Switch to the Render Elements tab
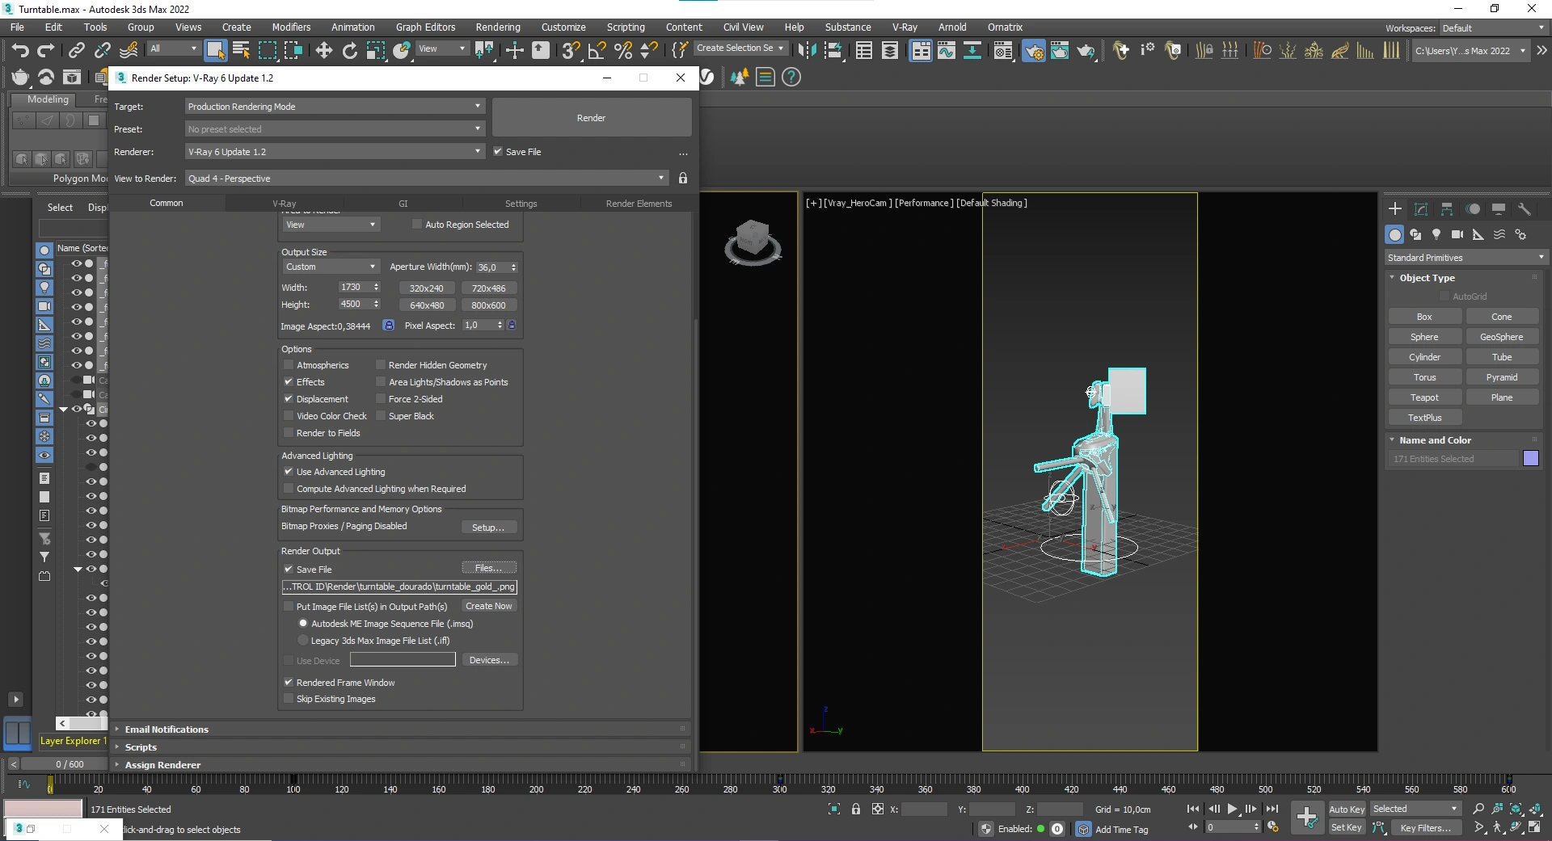1552x841 pixels. pos(639,204)
